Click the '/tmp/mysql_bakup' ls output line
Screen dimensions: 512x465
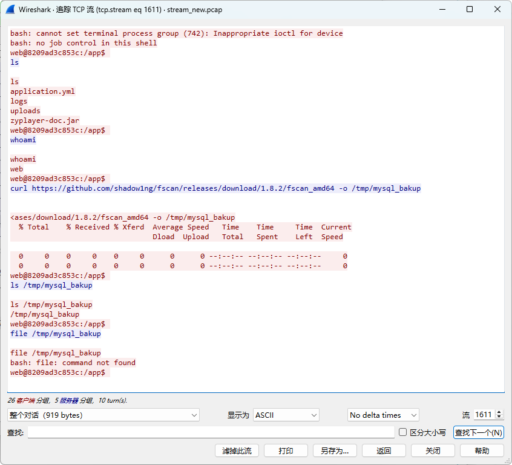pos(45,314)
